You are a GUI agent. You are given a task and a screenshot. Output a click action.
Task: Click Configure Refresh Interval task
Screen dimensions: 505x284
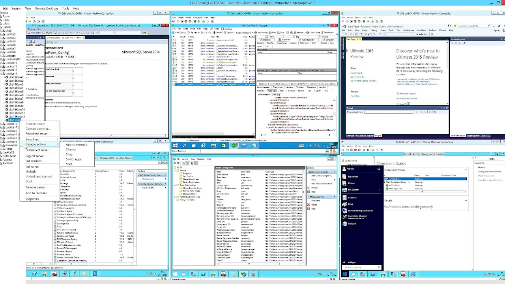(x=490, y=172)
